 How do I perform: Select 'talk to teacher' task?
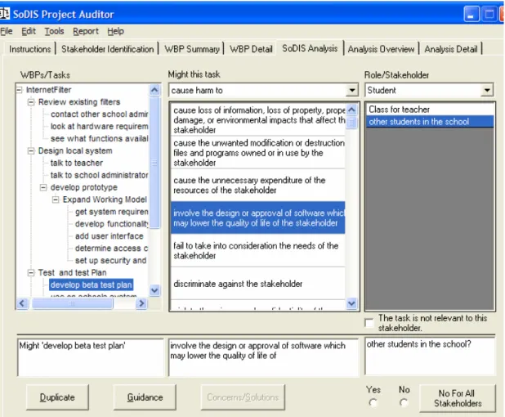click(x=77, y=163)
